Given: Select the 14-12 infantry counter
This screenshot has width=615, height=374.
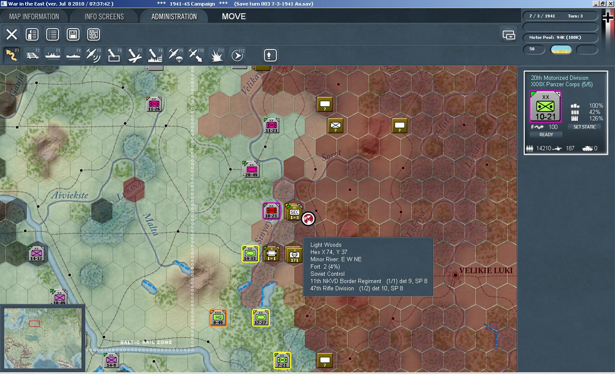Looking at the screenshot, I should [36, 254].
